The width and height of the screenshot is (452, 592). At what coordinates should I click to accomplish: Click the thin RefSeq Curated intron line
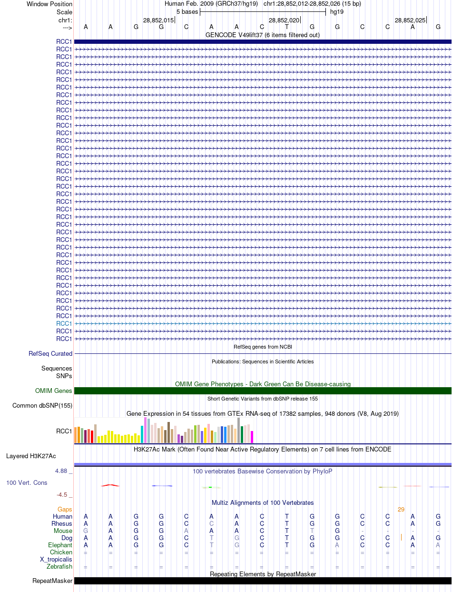coord(263,354)
